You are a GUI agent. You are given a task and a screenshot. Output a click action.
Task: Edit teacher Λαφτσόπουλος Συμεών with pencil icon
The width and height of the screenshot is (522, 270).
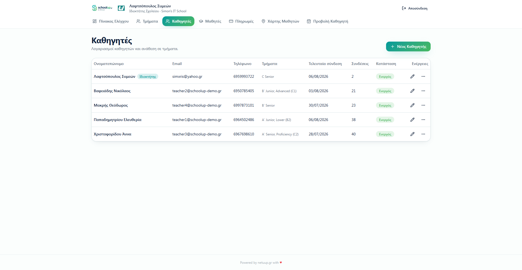point(412,76)
